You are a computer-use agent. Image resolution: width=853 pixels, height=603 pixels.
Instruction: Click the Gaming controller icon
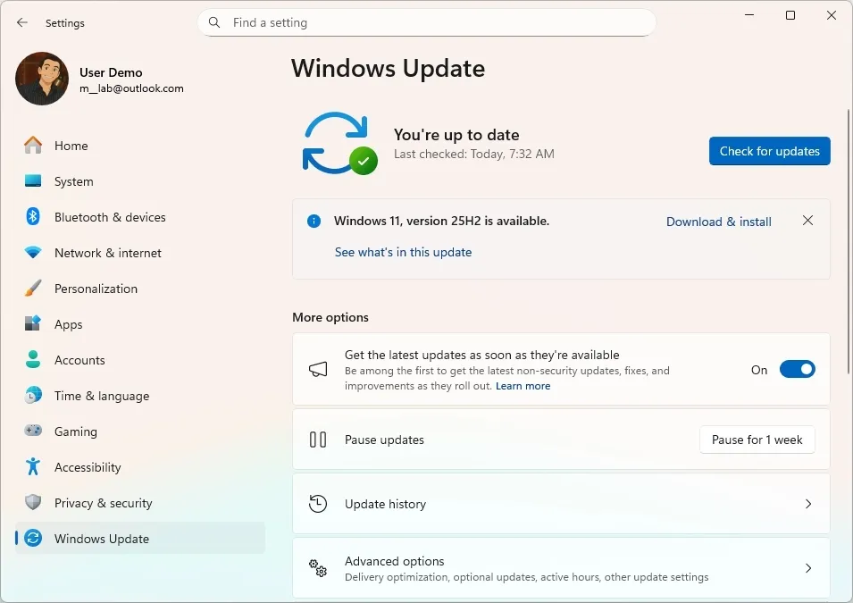(31, 431)
